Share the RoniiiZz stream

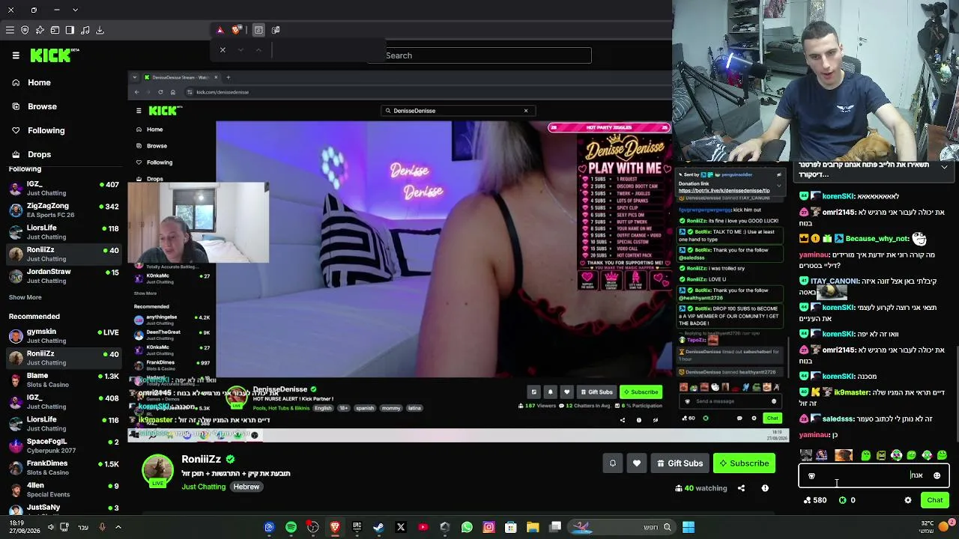click(741, 488)
